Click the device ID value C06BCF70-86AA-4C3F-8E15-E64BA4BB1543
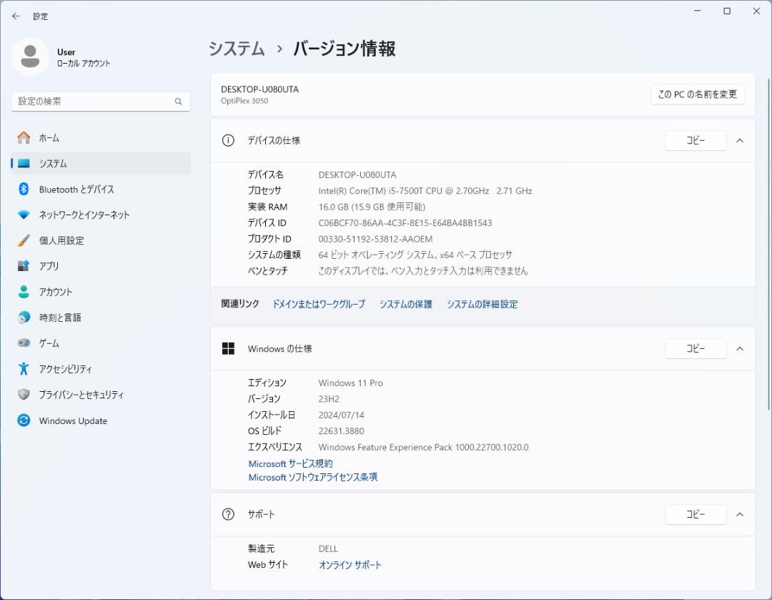 pos(405,222)
